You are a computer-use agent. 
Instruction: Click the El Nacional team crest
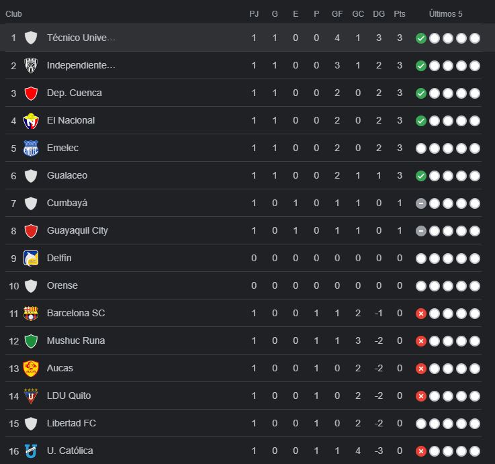(x=31, y=121)
